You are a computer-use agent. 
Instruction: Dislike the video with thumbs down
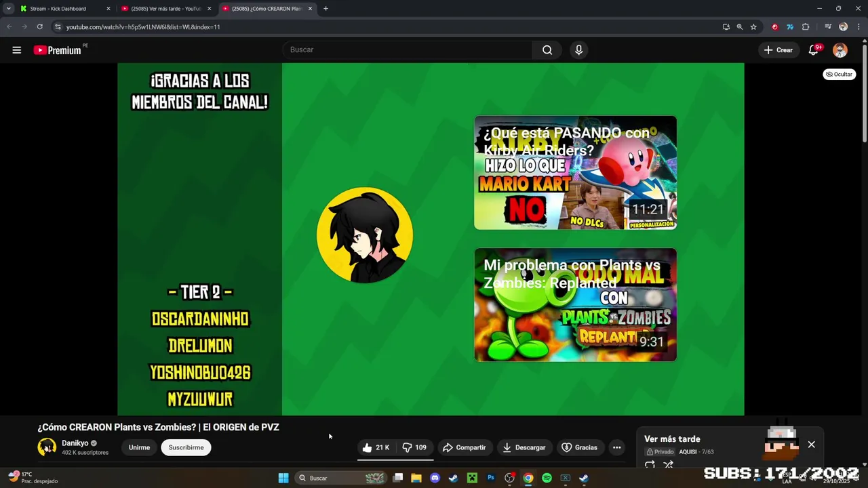coord(414,447)
